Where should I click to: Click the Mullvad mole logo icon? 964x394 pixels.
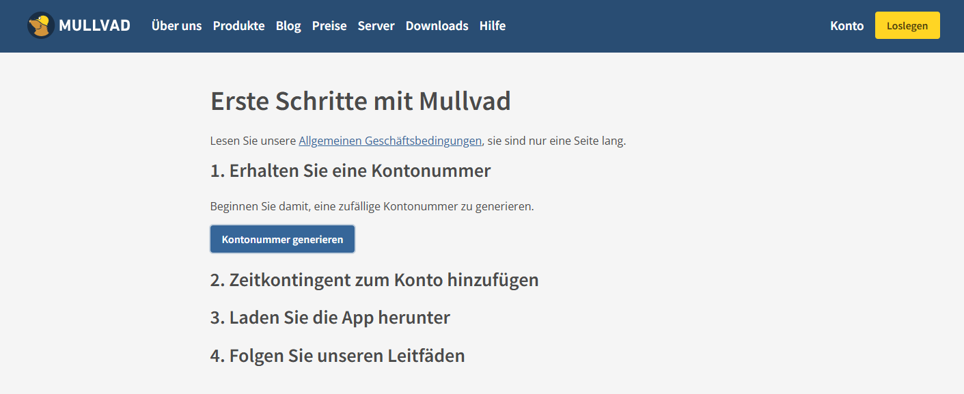[41, 26]
